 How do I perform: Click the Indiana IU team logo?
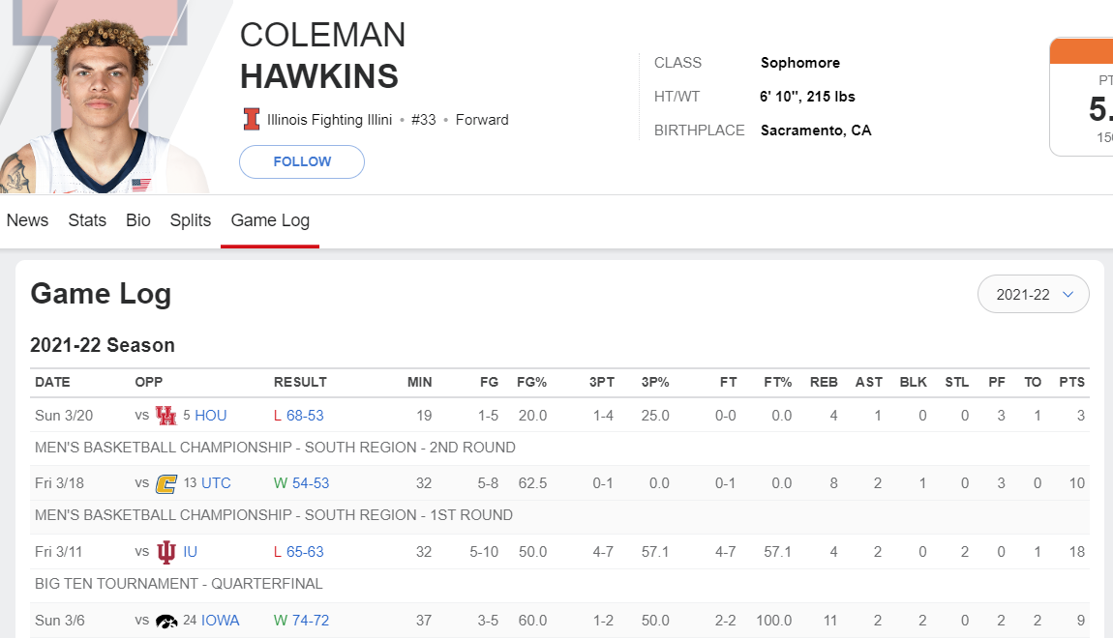166,552
